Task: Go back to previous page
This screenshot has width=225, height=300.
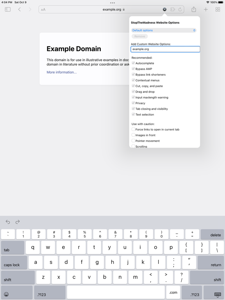Action: click(19, 9)
